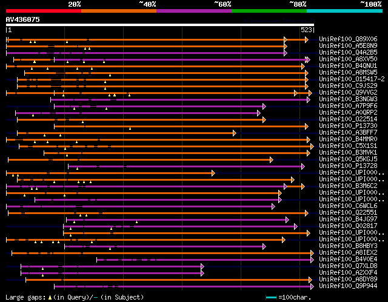Viewport: 388px width, 302px height.
Task: Click the UniRef100_B3NGW3 label
Action: pyautogui.click(x=348, y=99)
